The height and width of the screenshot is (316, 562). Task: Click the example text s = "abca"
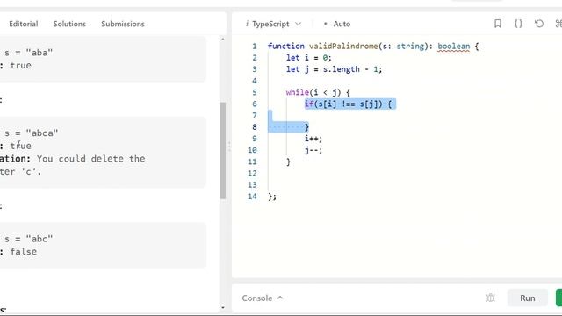coord(32,133)
